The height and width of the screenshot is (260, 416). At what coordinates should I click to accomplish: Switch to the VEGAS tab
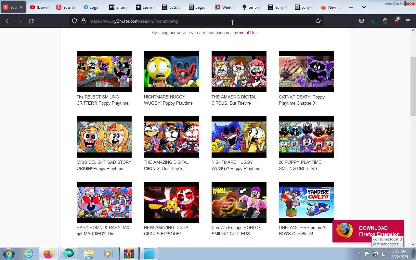point(172,7)
